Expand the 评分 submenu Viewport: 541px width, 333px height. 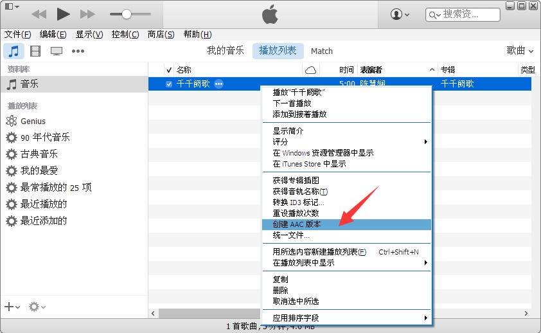click(347, 142)
